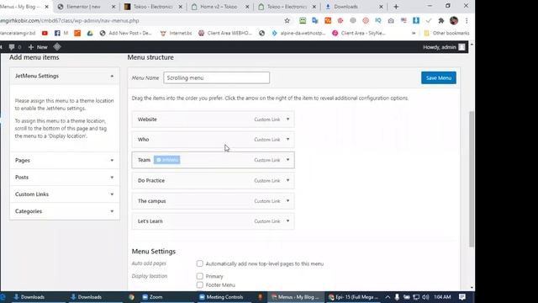This screenshot has width=538, height=303.
Task: Expand The campus menu item options
Action: click(x=287, y=200)
